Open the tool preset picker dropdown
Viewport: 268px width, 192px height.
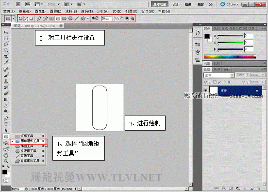click(x=13, y=18)
